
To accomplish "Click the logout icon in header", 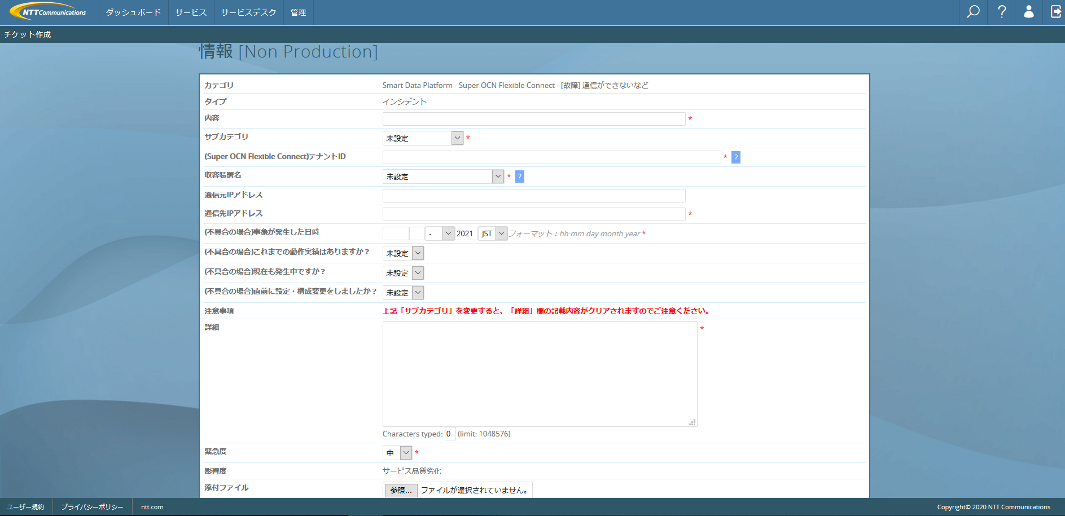I will pos(1055,12).
